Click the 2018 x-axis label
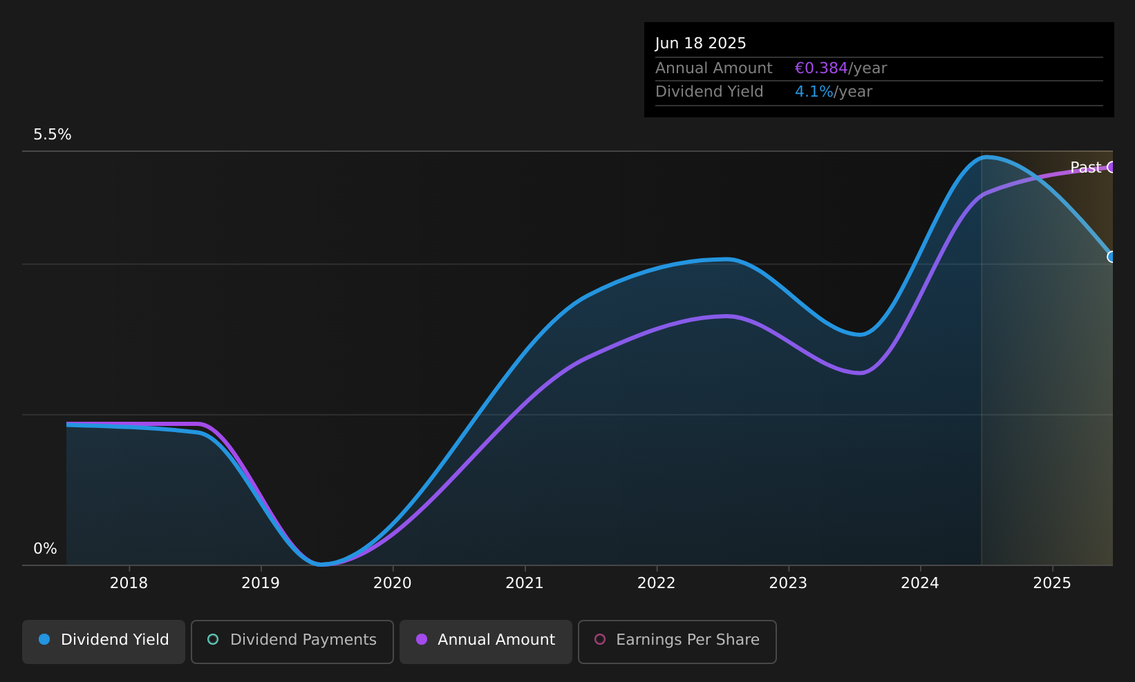 pyautogui.click(x=129, y=583)
